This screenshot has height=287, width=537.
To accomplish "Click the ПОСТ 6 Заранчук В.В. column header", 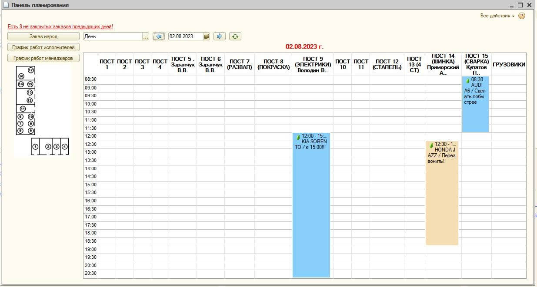I will tap(210, 64).
